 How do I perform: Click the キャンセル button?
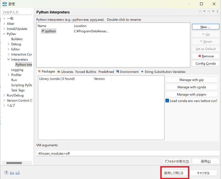pos(203,173)
